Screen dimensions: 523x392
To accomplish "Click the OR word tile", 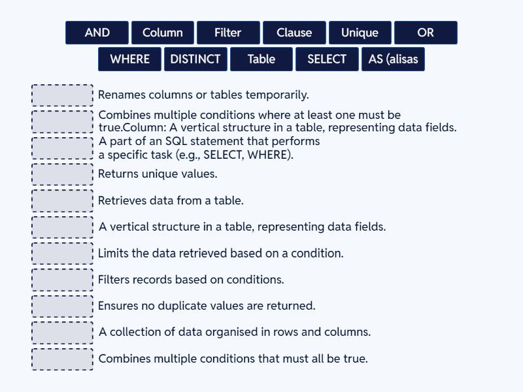I will pyautogui.click(x=426, y=33).
